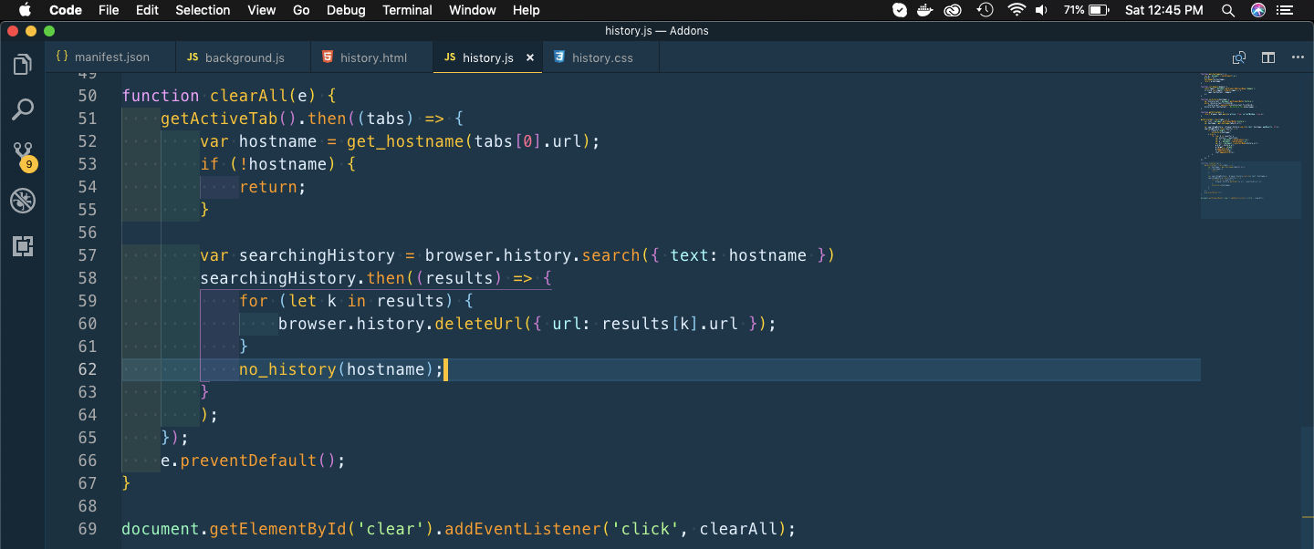Open the volume control in menu bar
The width and height of the screenshot is (1314, 549).
click(1043, 10)
